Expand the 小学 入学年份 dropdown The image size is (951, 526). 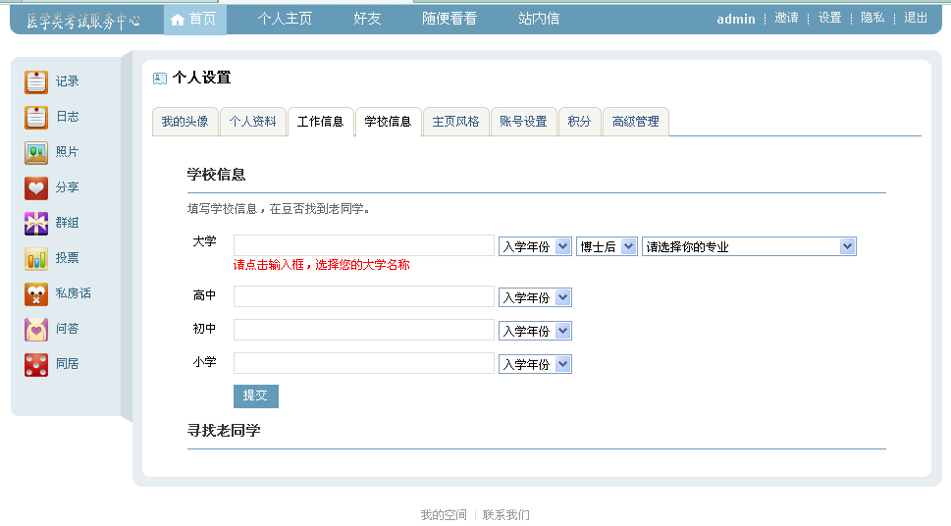coord(535,364)
